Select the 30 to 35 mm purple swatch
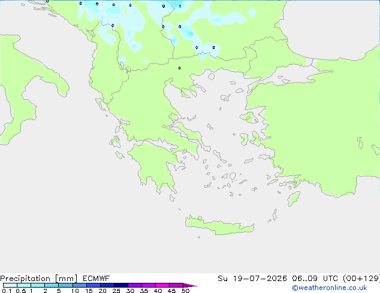Screen dimensions: 380x293 135,285
